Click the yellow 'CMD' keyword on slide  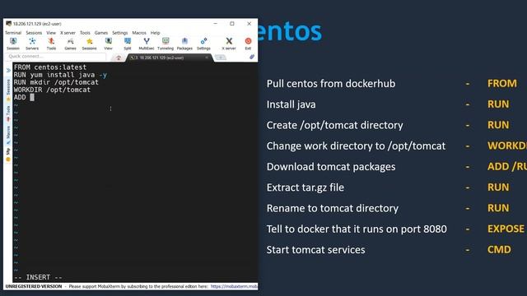click(499, 250)
